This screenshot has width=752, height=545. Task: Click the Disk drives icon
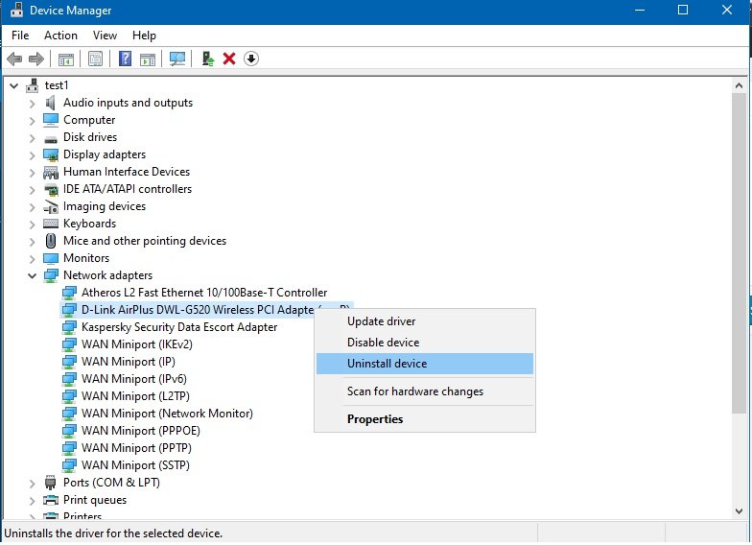pos(50,138)
